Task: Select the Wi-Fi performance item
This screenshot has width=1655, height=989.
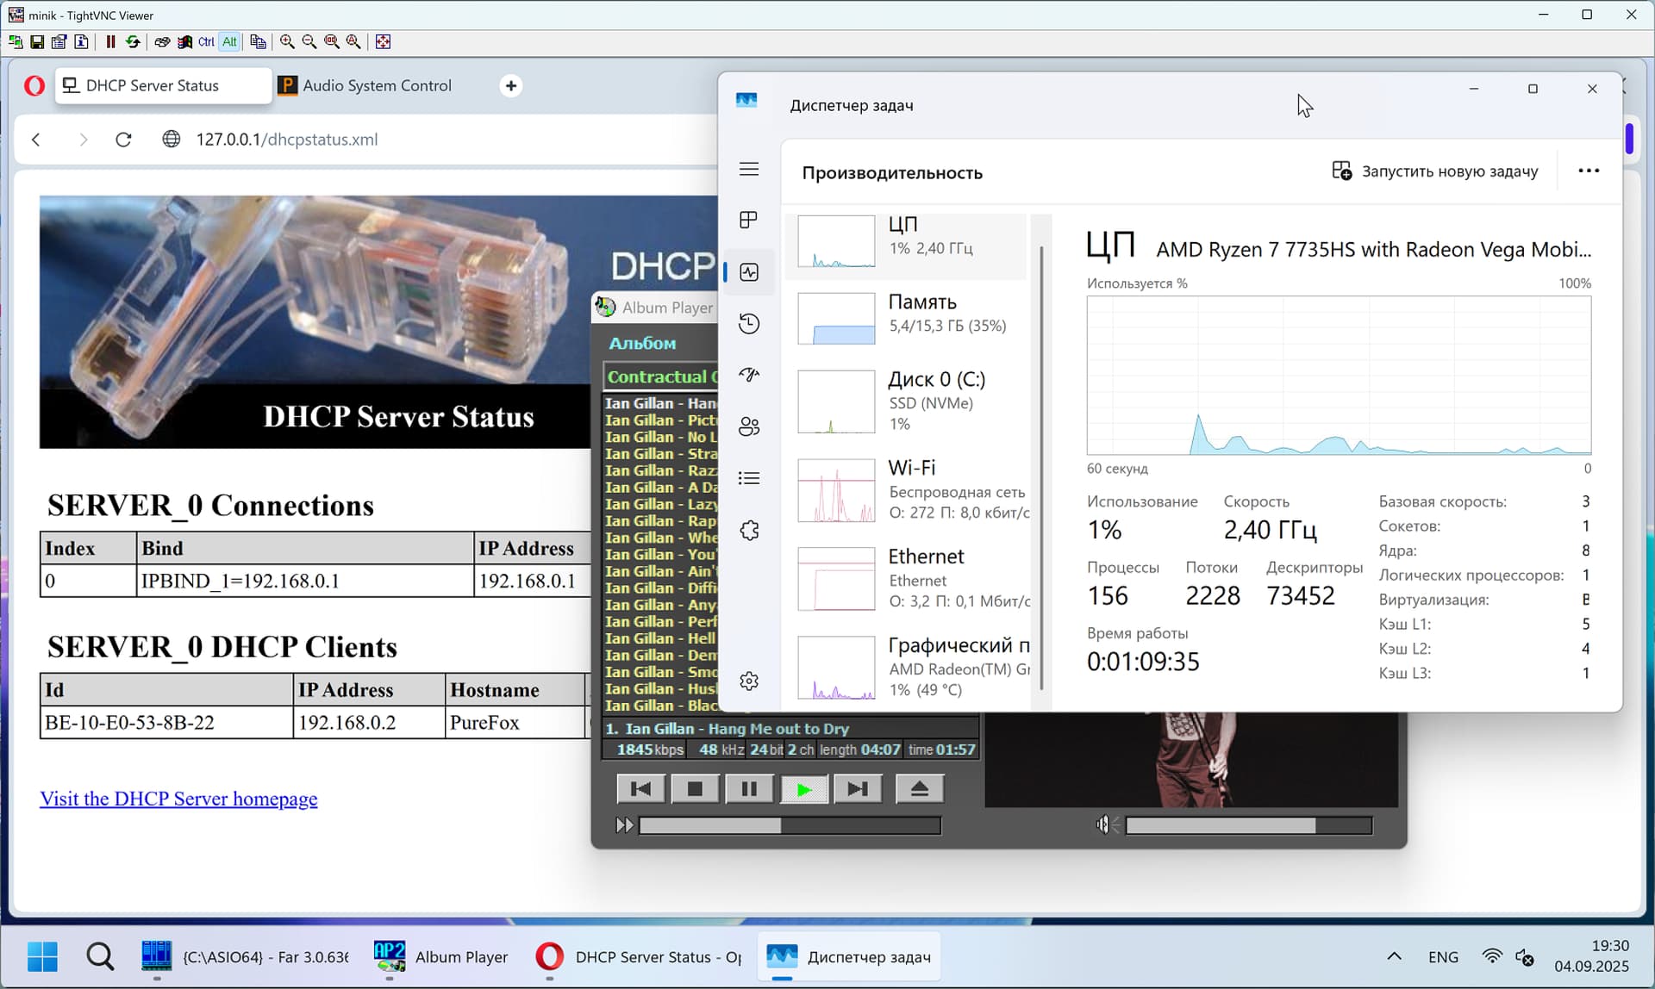Action: coord(912,490)
